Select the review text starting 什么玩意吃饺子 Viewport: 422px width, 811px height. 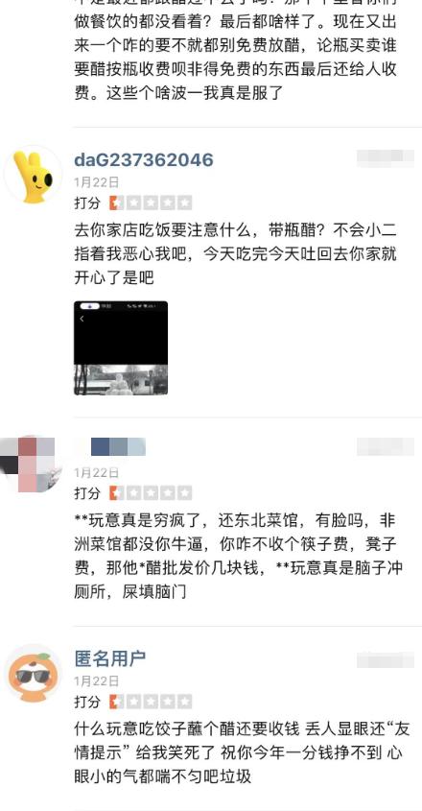242,752
